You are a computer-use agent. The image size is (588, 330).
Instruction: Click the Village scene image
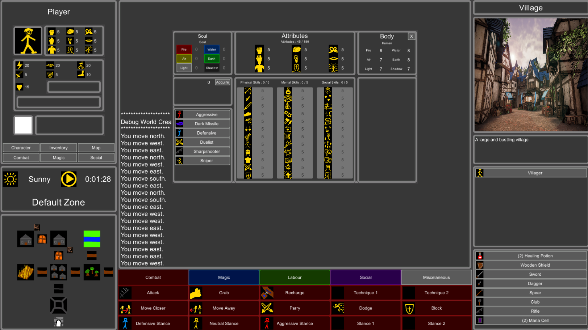(530, 75)
